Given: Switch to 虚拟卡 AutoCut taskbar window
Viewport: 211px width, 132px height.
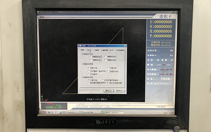Looking at the screenshot, I should click(113, 112).
